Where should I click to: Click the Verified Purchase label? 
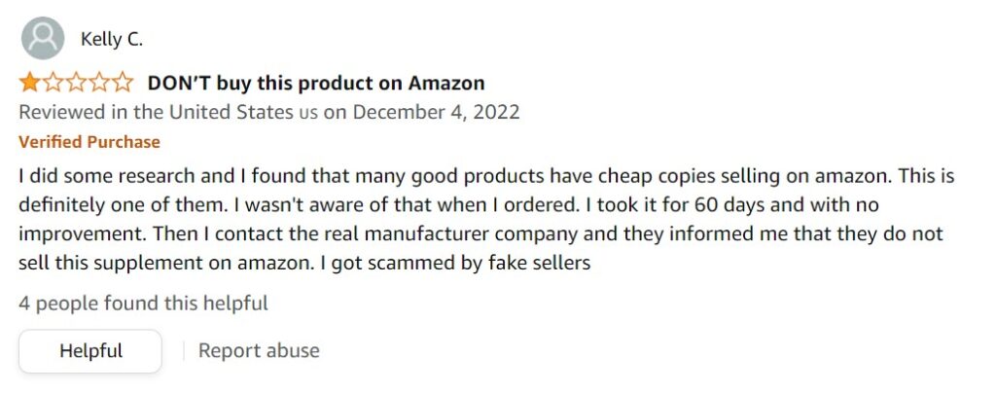tap(89, 142)
